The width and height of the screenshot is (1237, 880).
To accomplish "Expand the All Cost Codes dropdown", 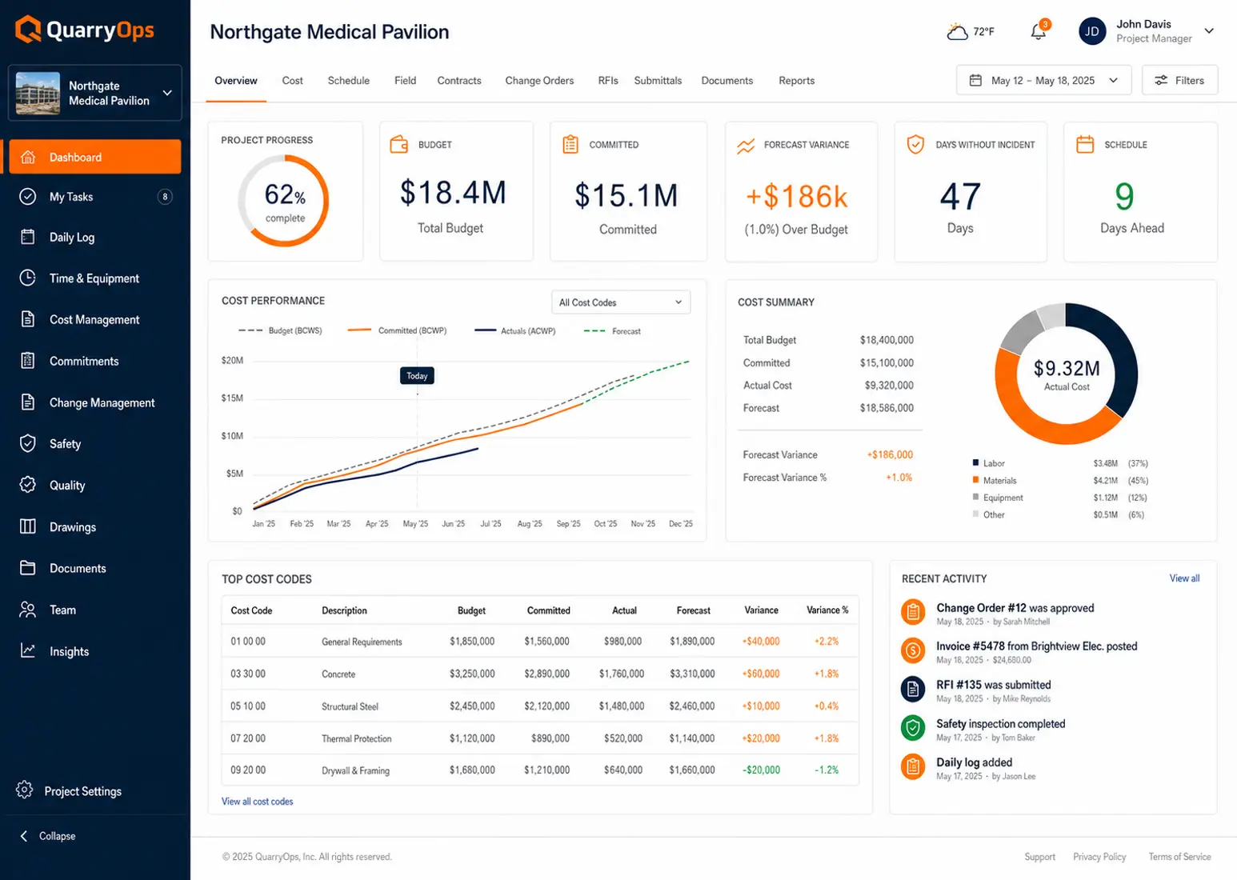I will pos(621,302).
